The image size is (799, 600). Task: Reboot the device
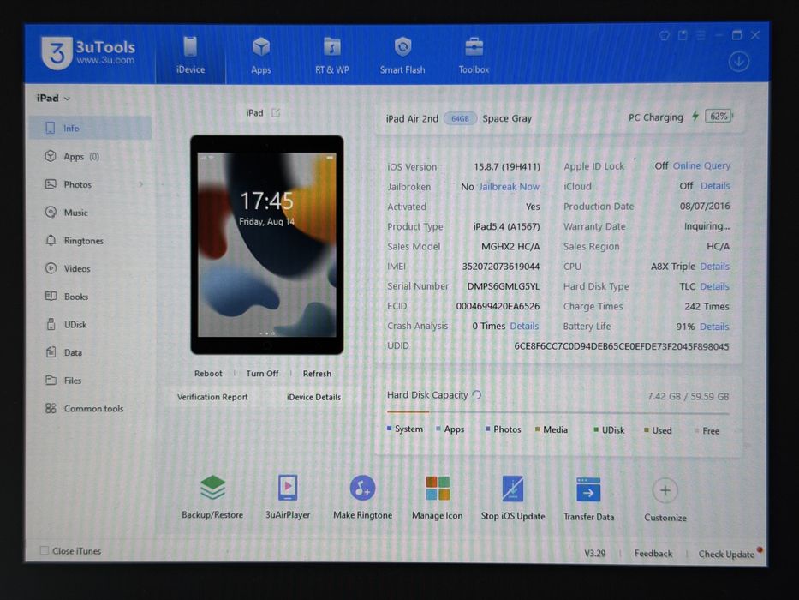[208, 374]
